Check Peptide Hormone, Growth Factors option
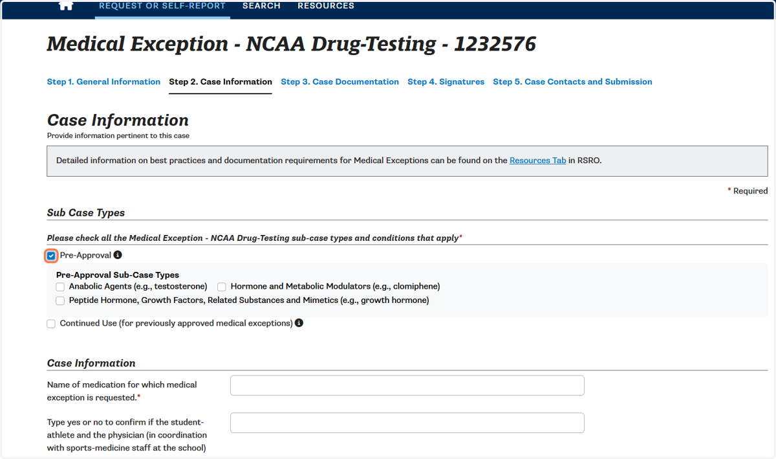The image size is (776, 459). [60, 300]
